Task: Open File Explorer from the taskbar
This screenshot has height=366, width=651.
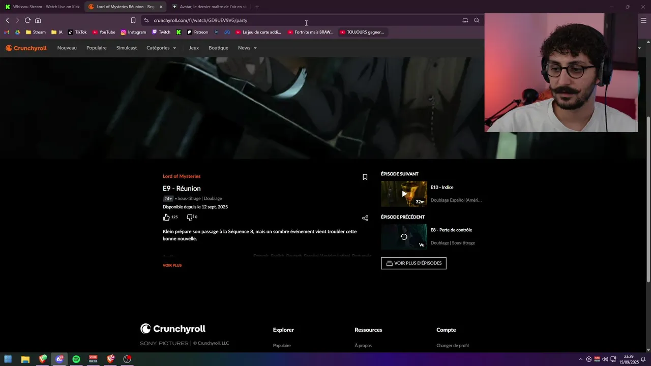Action: coord(25,359)
